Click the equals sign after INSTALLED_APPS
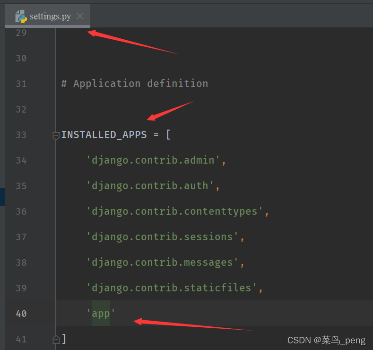Image resolution: width=373 pixels, height=350 pixels. click(x=156, y=135)
